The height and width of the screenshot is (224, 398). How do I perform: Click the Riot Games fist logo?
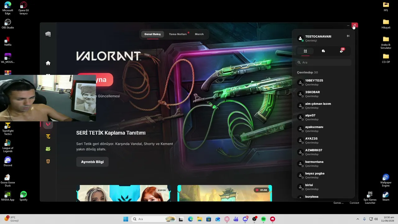48,34
